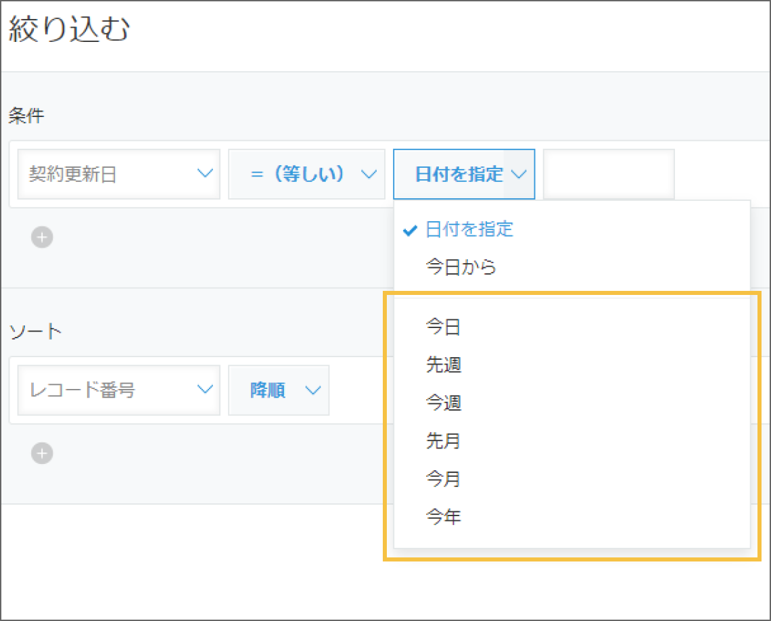Viewport: 771px width, 621px height.
Task: Select the 先週 option
Action: pos(444,365)
